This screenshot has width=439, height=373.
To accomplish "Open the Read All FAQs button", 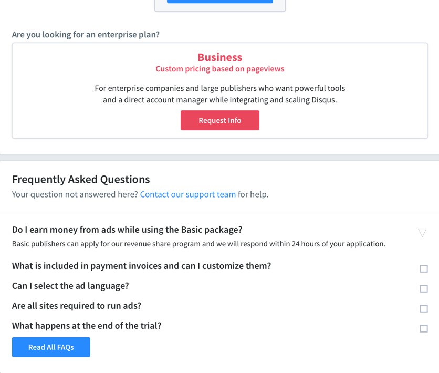I will click(51, 347).
